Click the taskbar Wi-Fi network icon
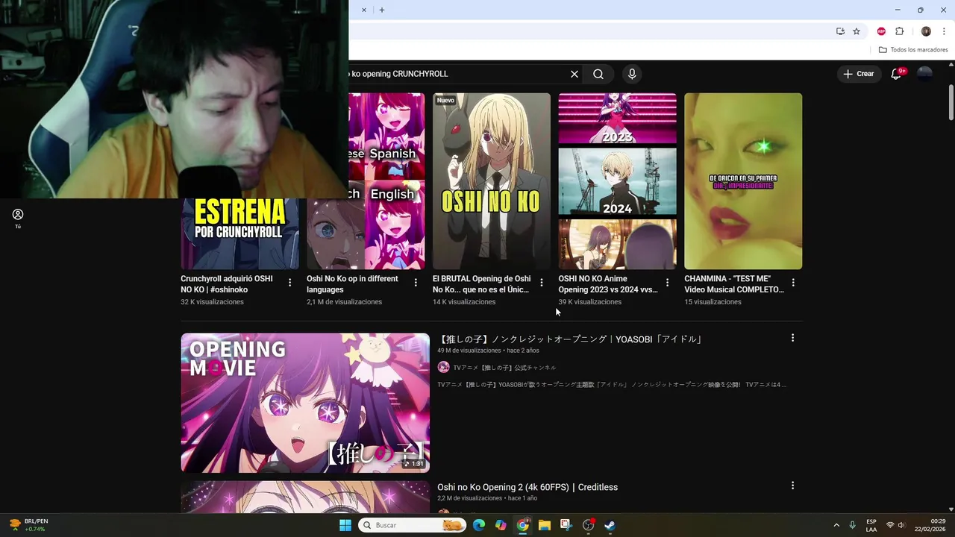The width and height of the screenshot is (955, 537). click(x=889, y=525)
